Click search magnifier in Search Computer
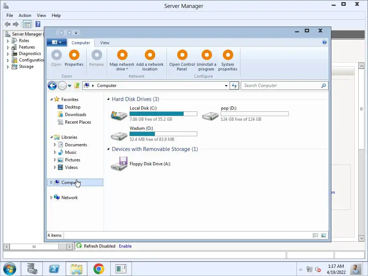The height and width of the screenshot is (276, 368). pyautogui.click(x=323, y=86)
